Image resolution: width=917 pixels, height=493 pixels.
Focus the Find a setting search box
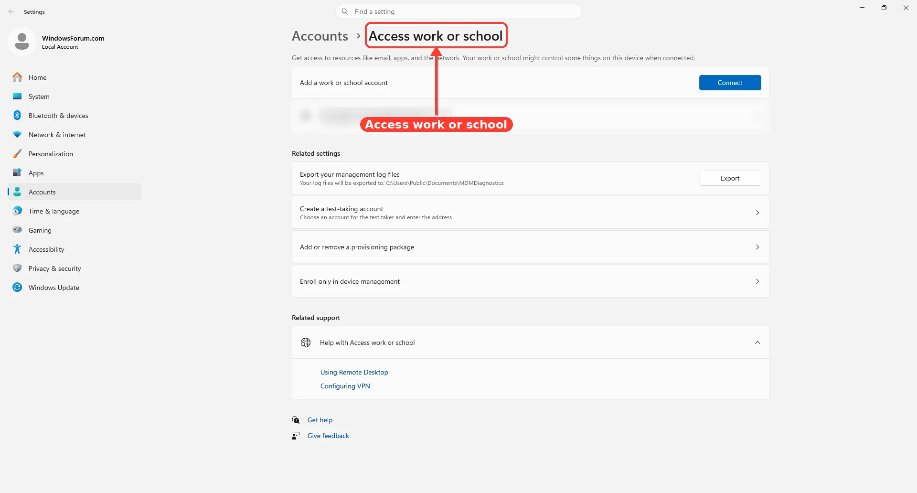point(458,11)
